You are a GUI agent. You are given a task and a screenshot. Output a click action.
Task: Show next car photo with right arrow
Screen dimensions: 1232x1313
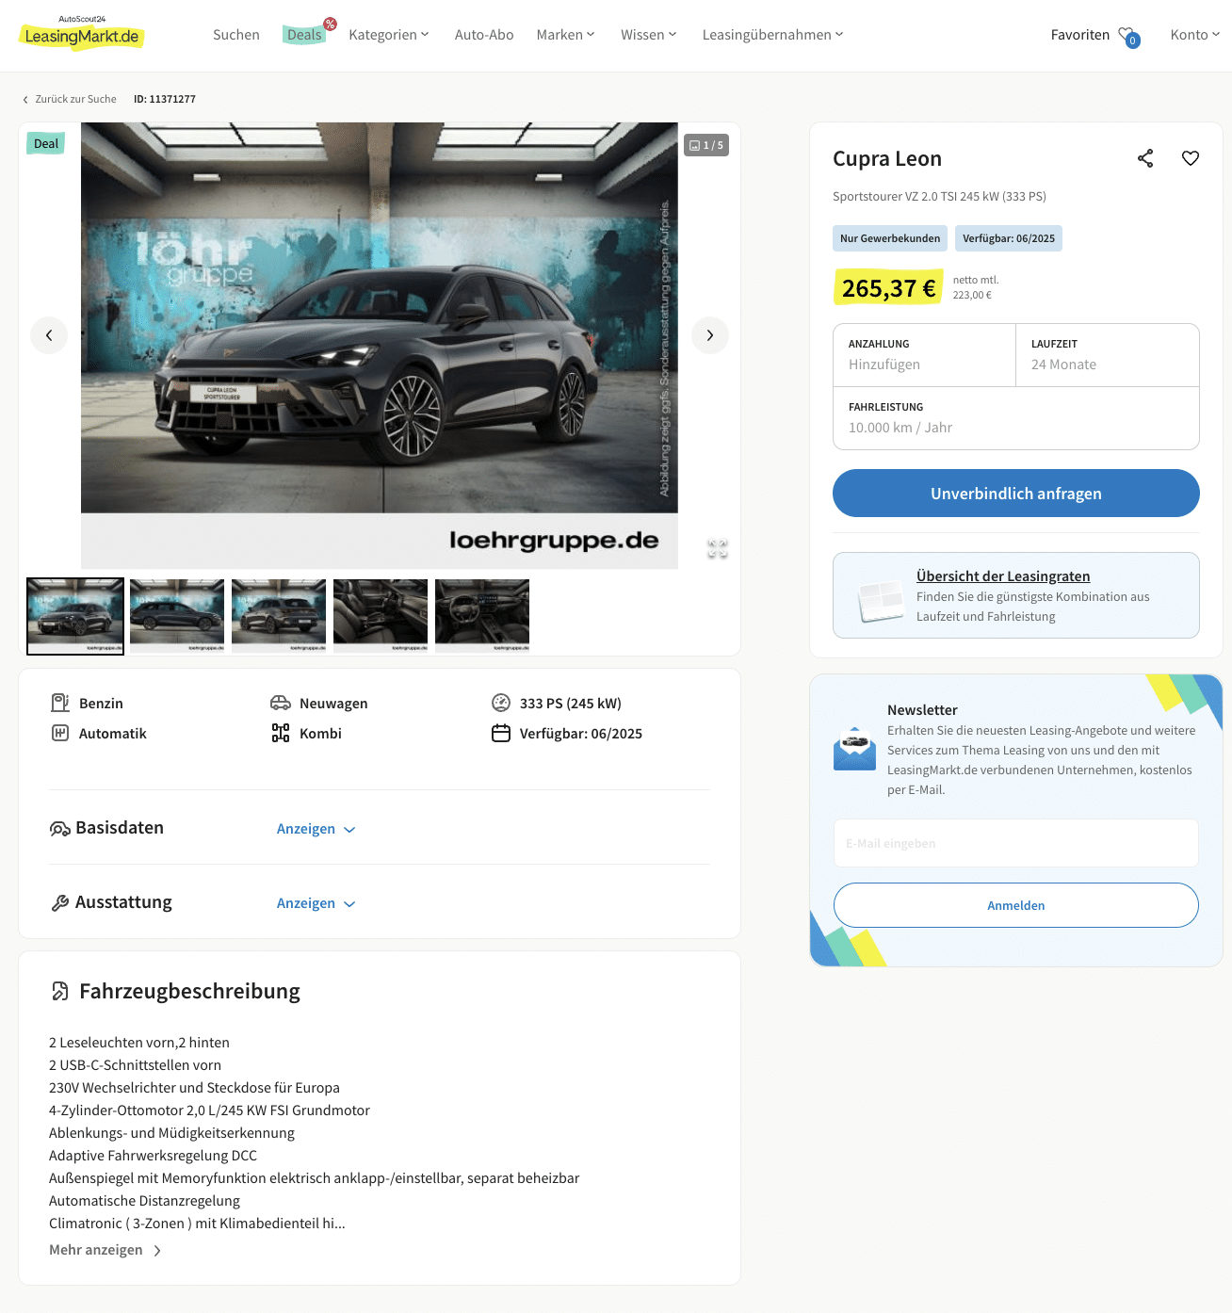pos(710,335)
